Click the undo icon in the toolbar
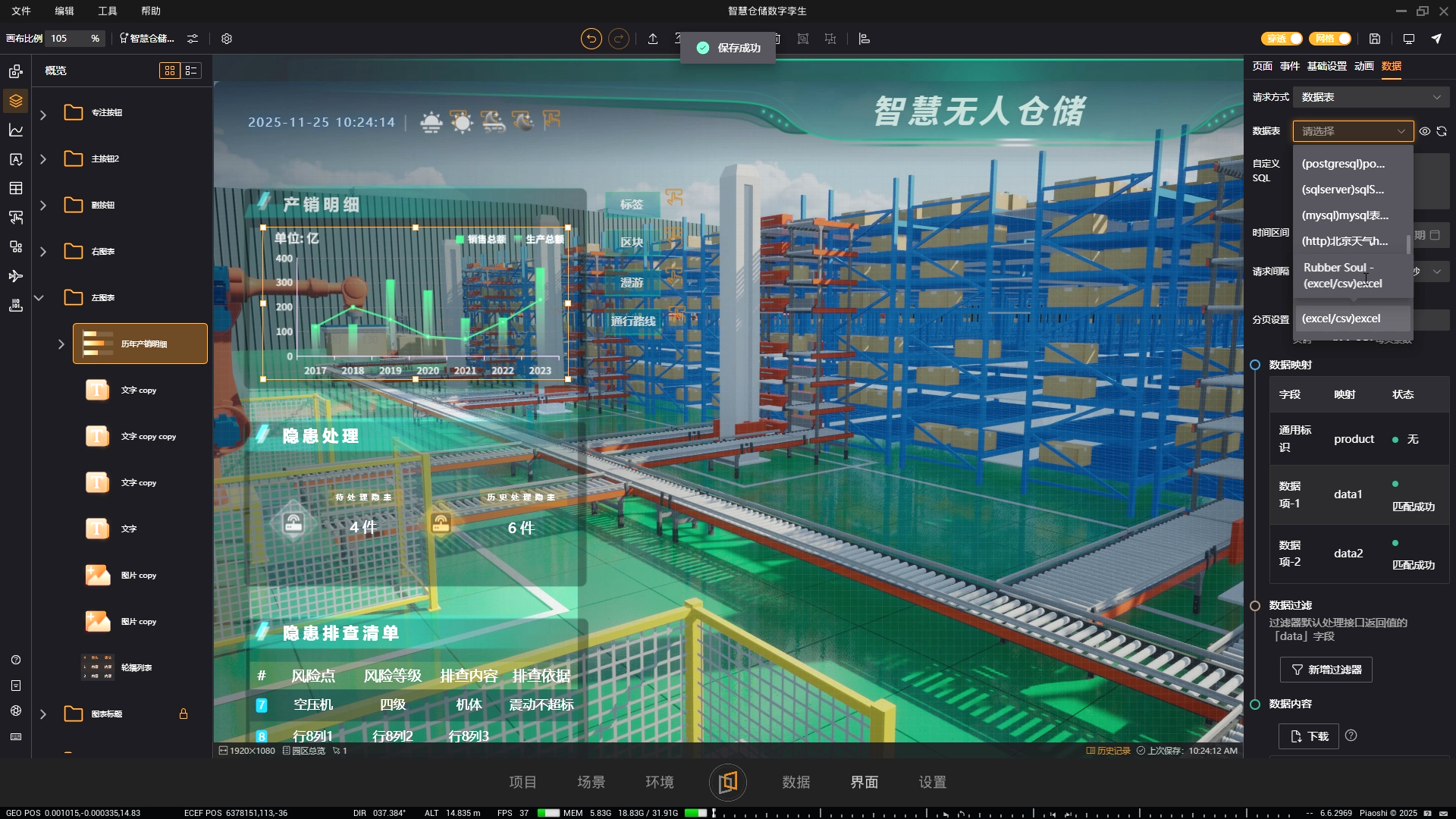 coord(591,39)
